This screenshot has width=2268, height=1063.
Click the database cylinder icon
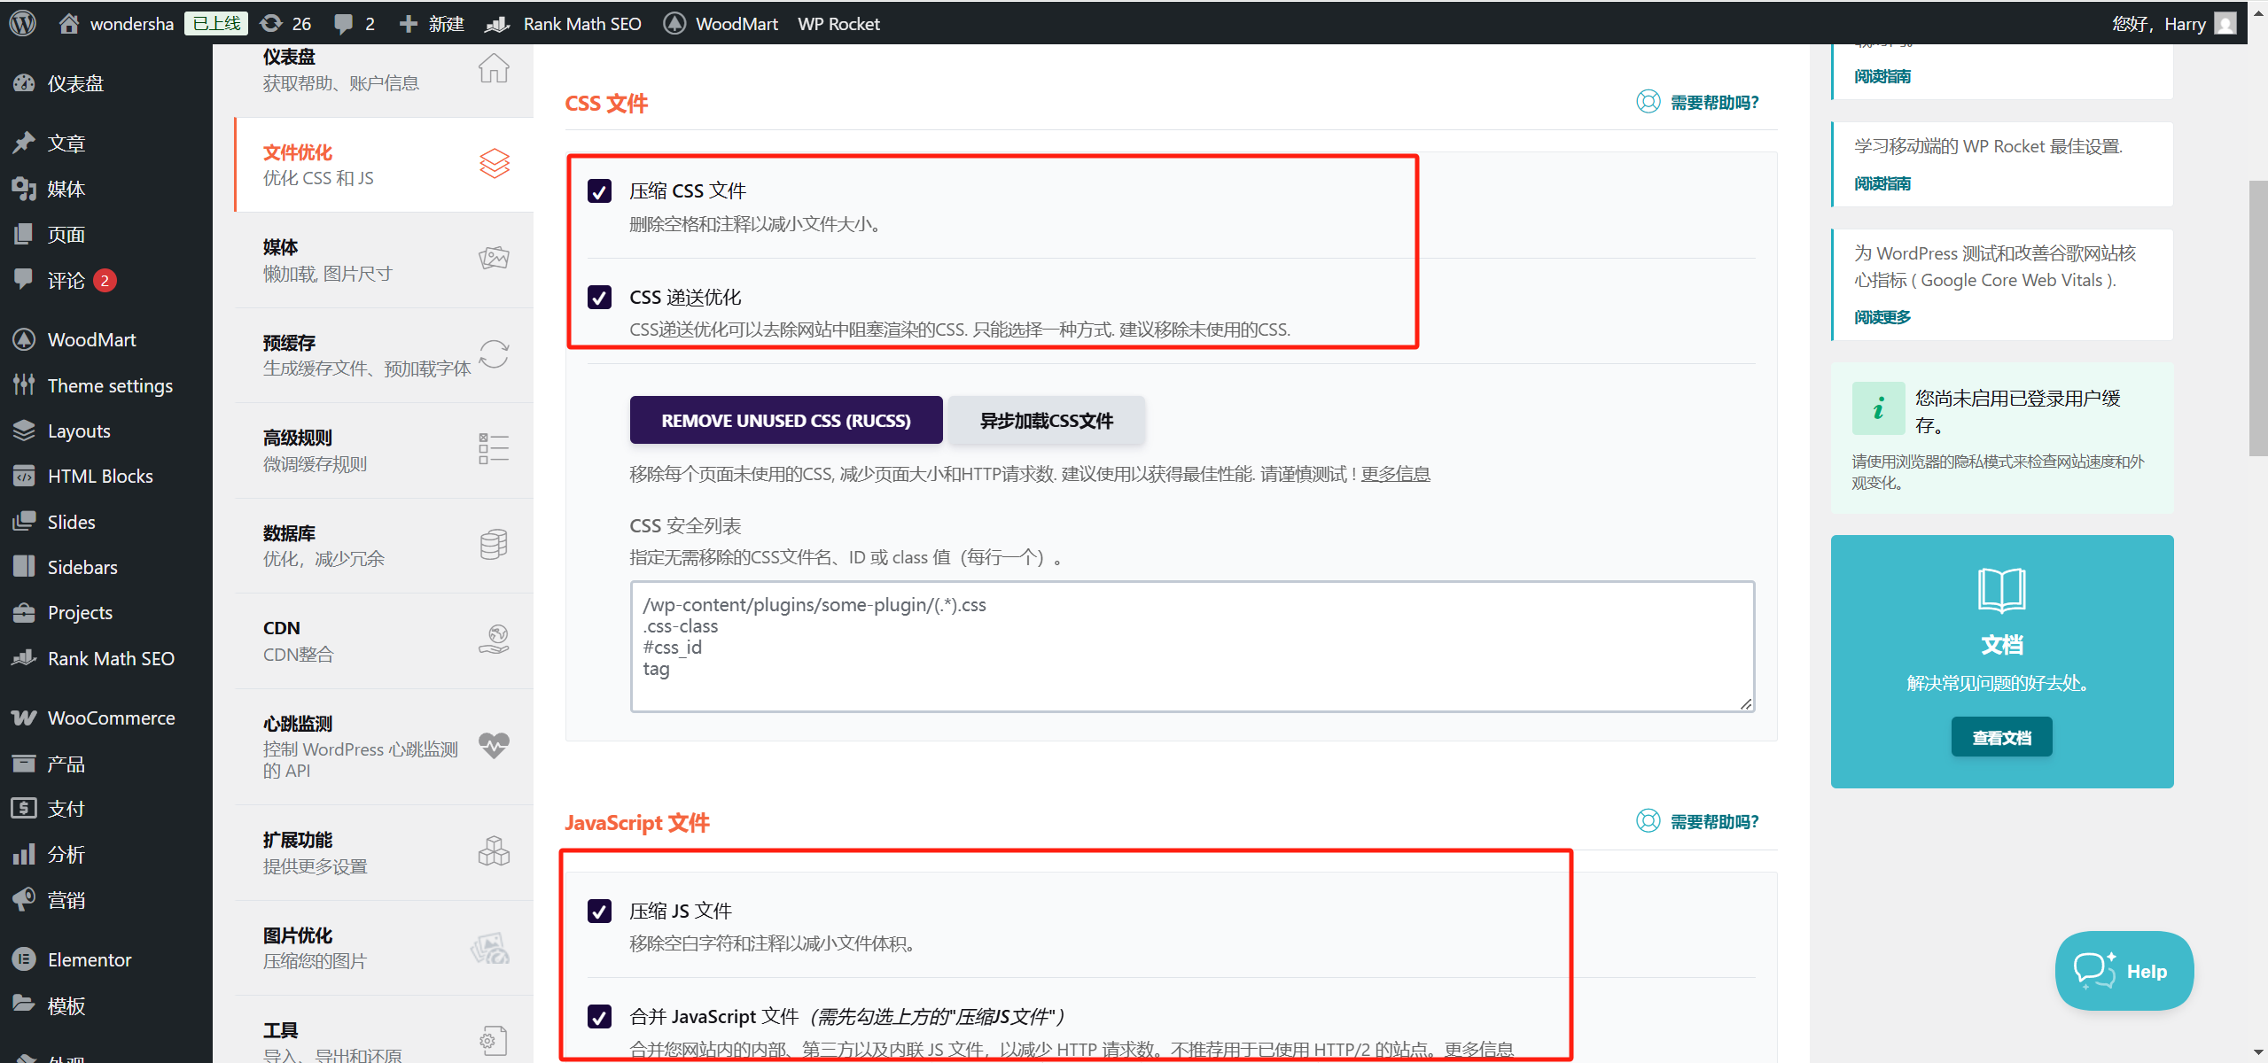[x=494, y=545]
